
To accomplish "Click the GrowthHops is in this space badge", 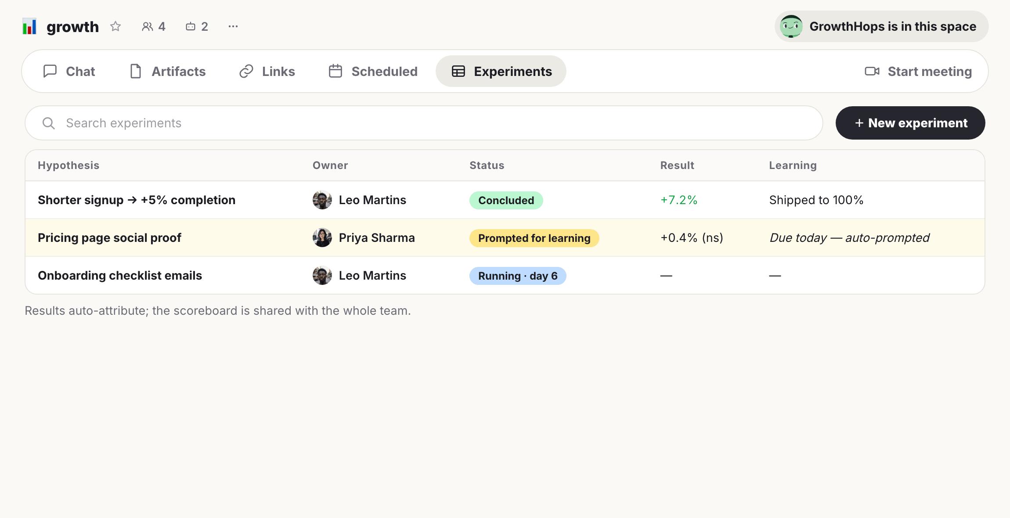I will coord(881,26).
